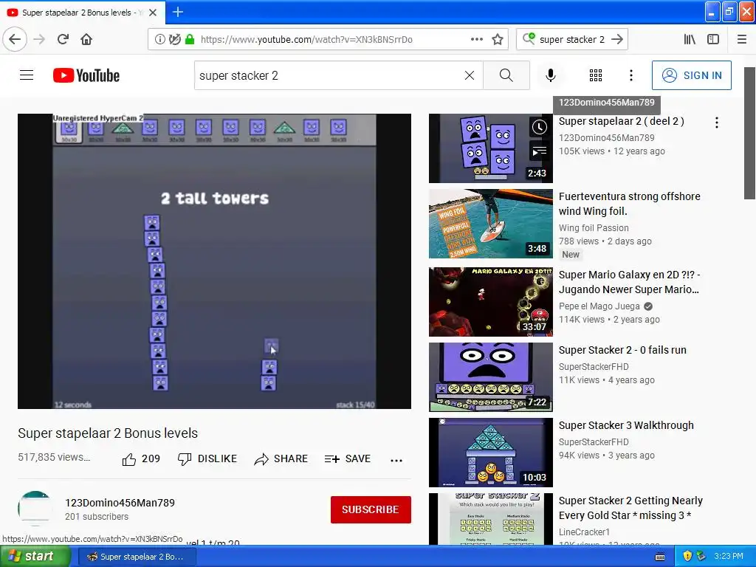756x567 pixels.
Task: Click the channel avatar image
Action: [x=35, y=508]
